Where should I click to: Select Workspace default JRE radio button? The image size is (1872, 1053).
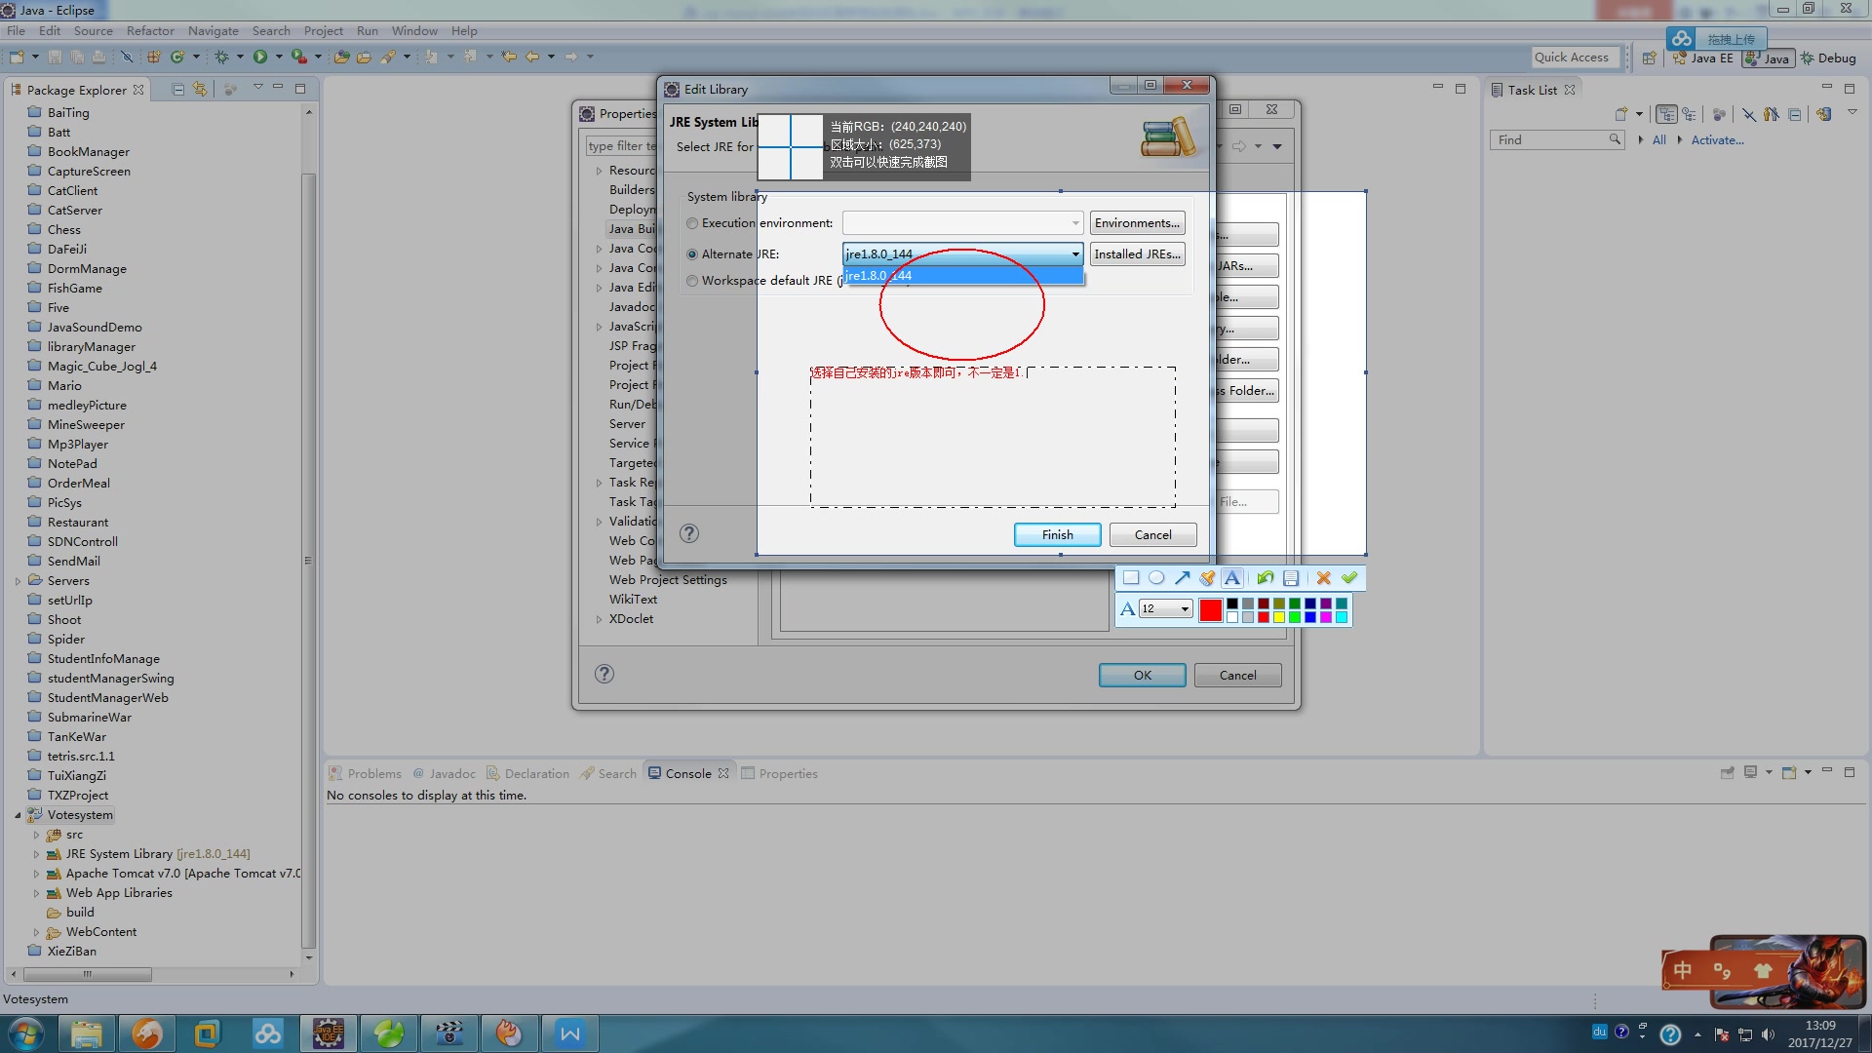coord(692,281)
